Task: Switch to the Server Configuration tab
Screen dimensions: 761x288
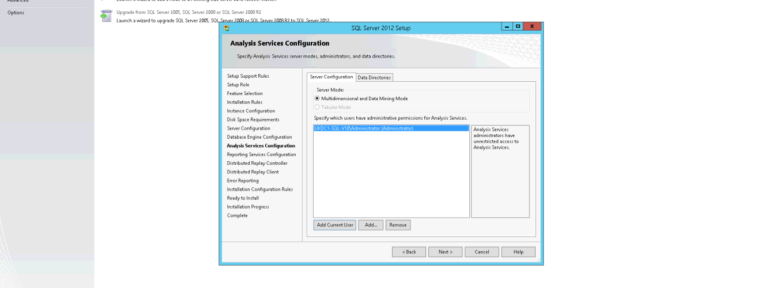Action: 331,77
